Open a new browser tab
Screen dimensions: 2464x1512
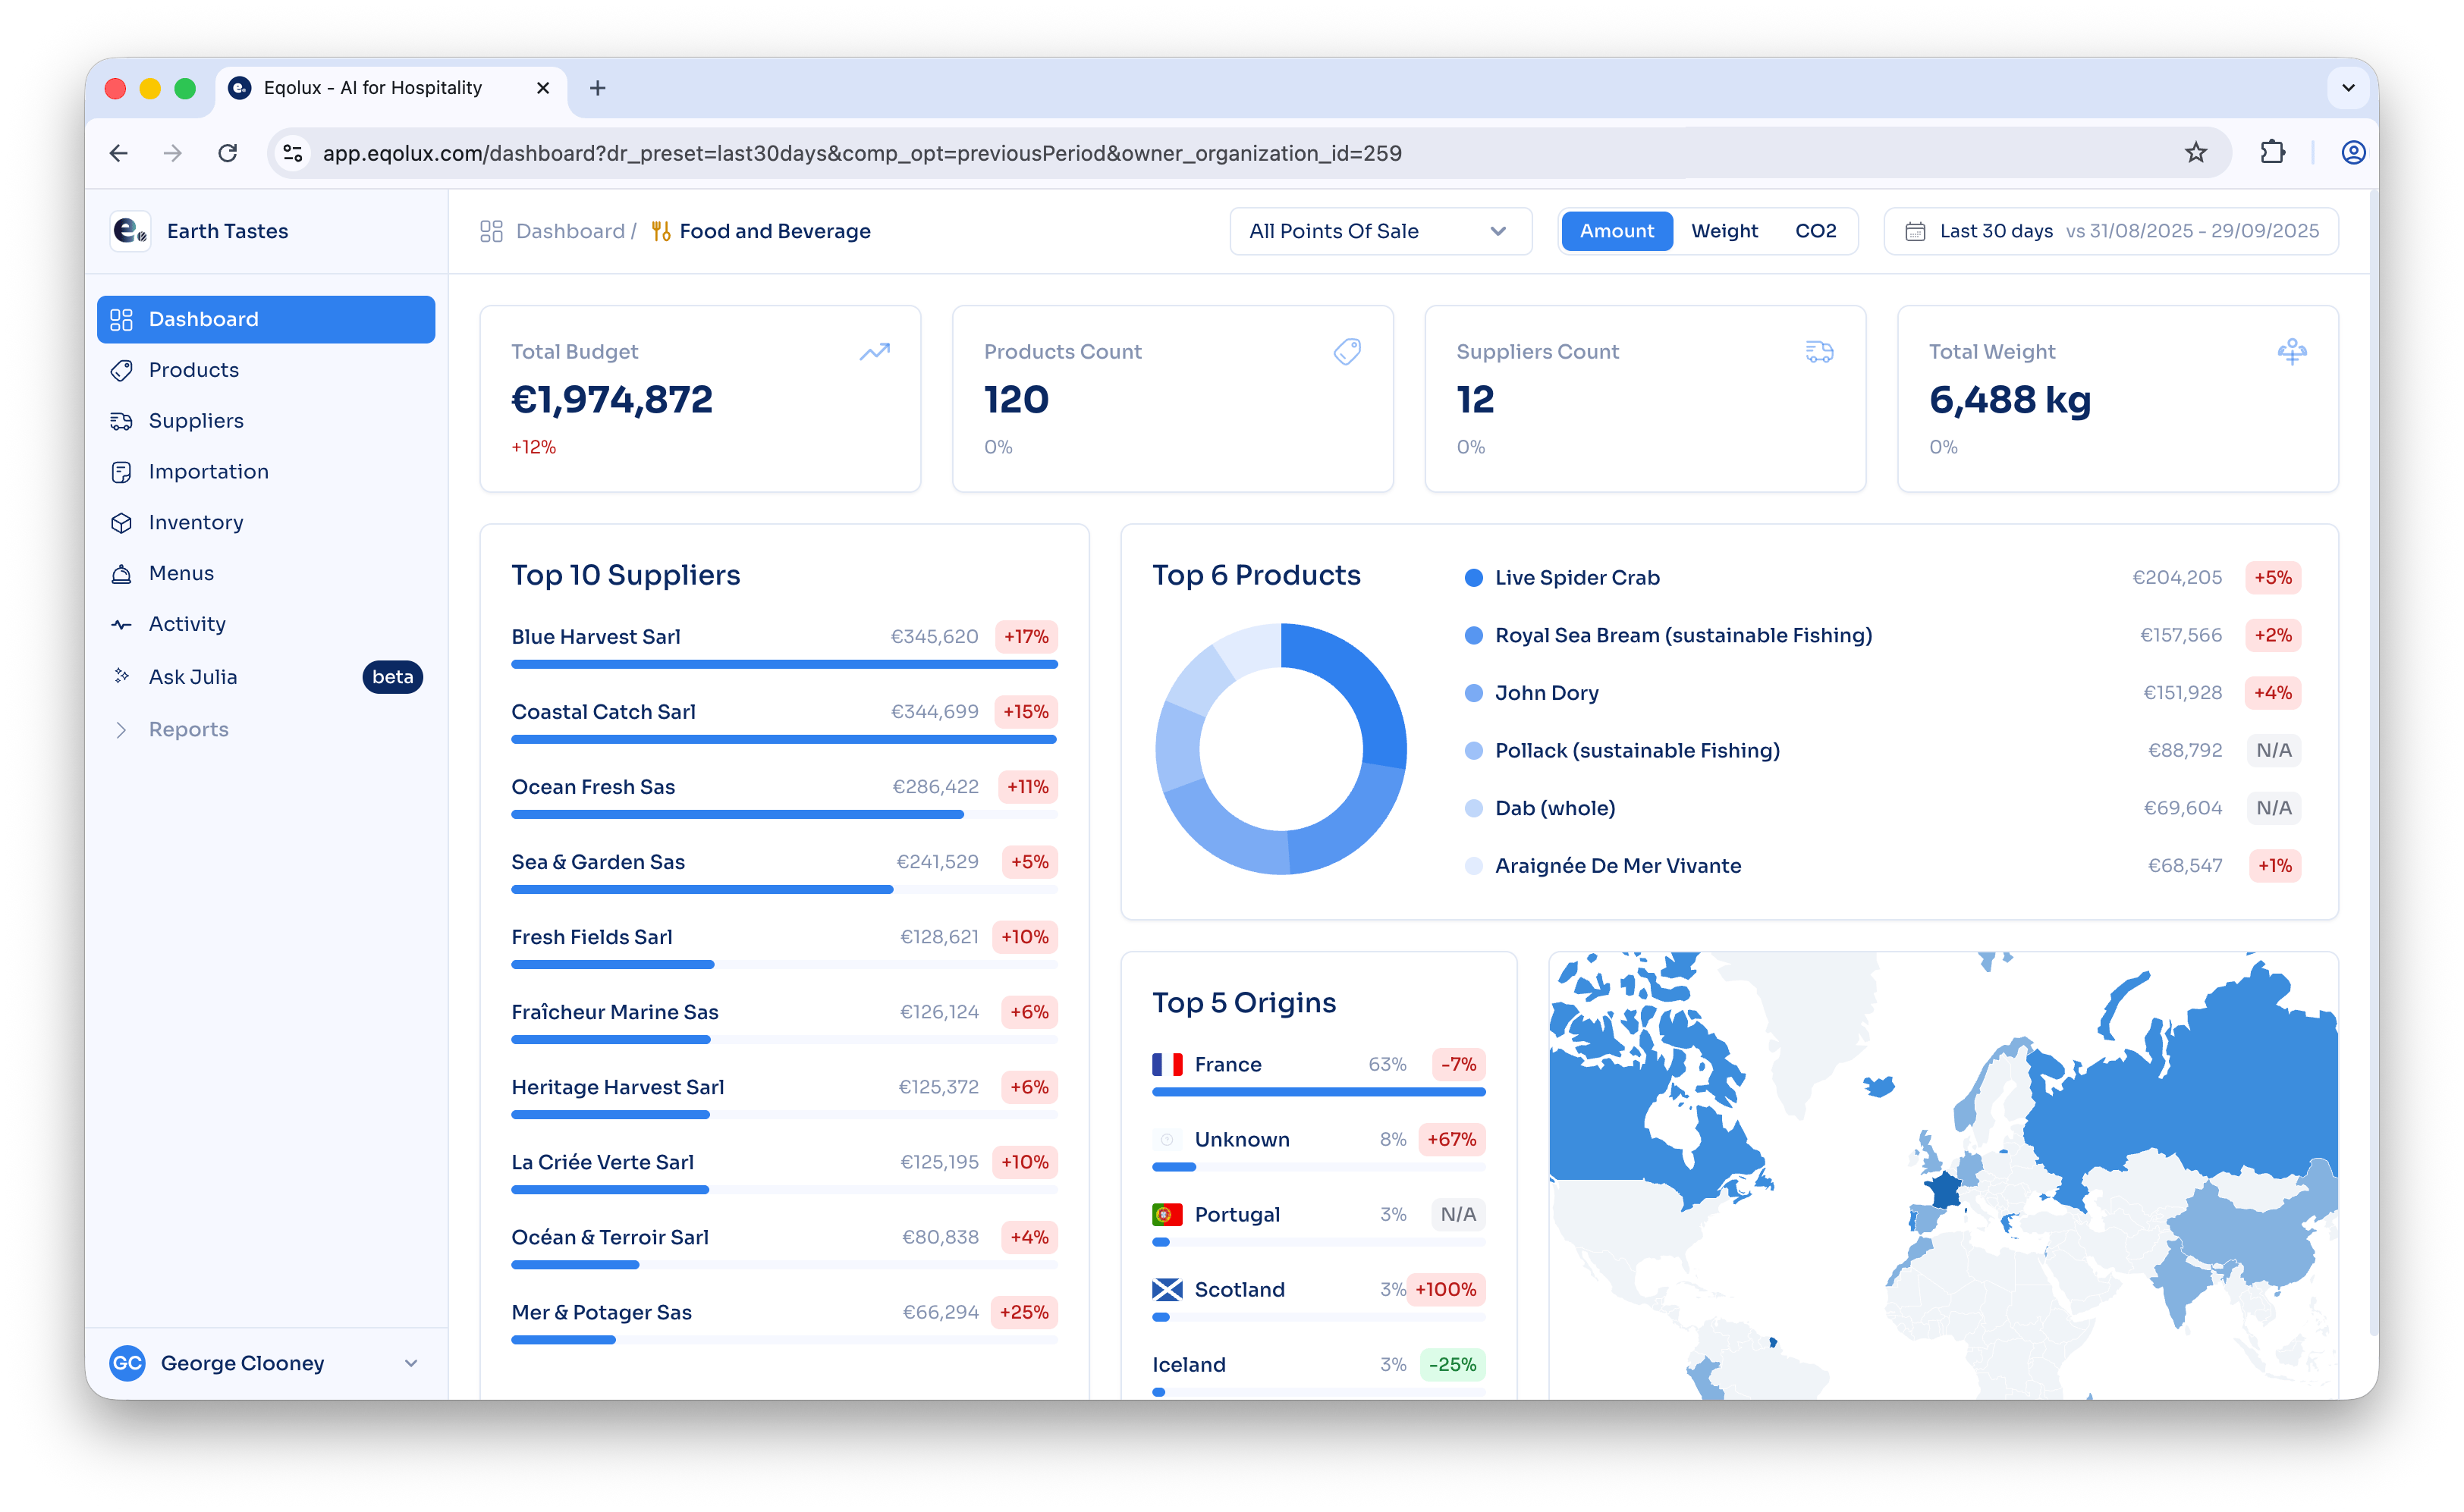coord(597,88)
